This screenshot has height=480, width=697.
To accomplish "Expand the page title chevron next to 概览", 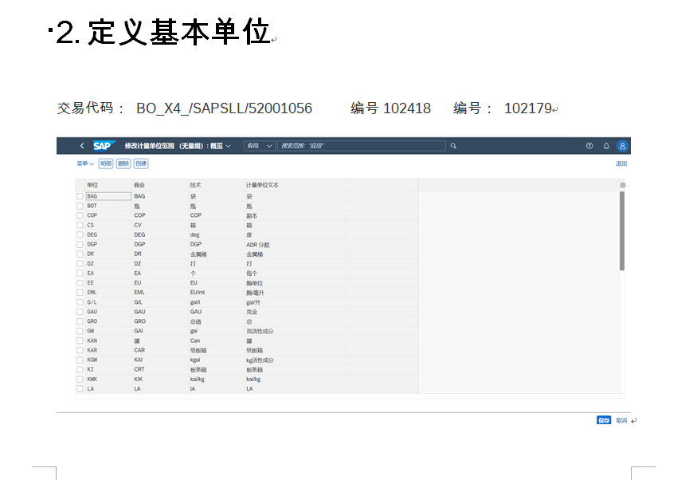I will [x=229, y=146].
